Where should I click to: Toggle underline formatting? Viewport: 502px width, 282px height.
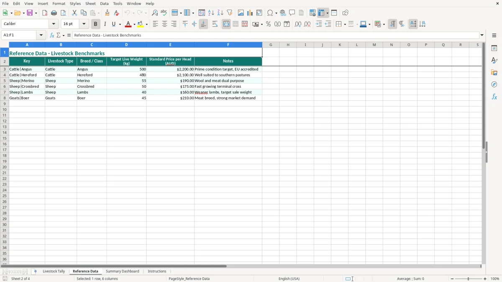click(x=114, y=24)
